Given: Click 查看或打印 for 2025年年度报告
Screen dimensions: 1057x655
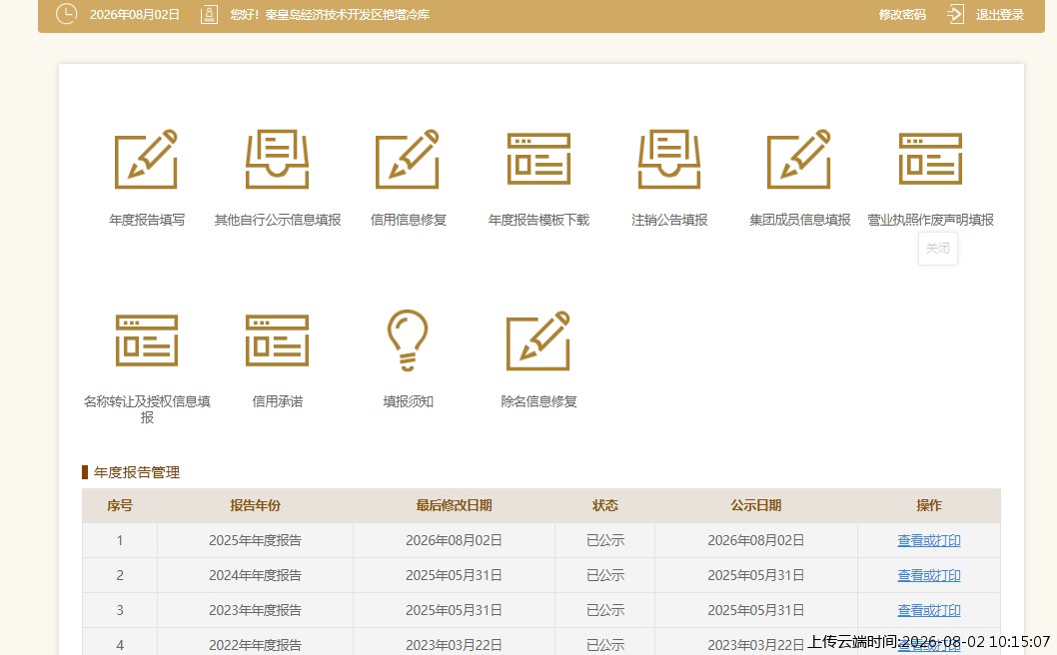Looking at the screenshot, I should (x=929, y=540).
